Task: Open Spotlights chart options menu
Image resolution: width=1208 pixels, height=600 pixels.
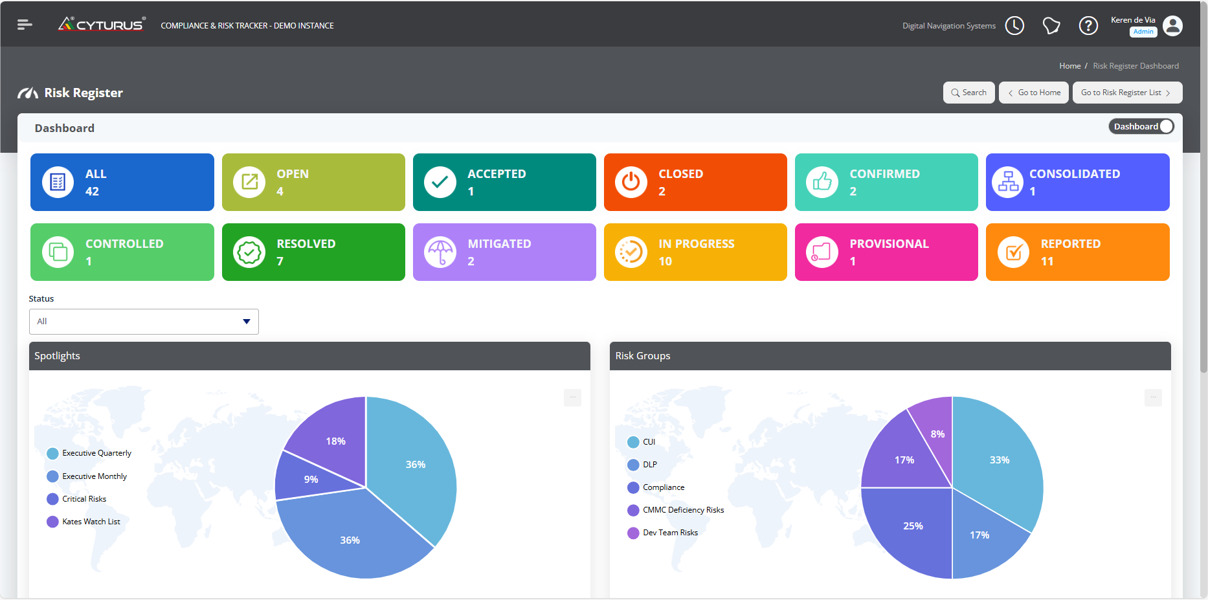Action: tap(572, 397)
